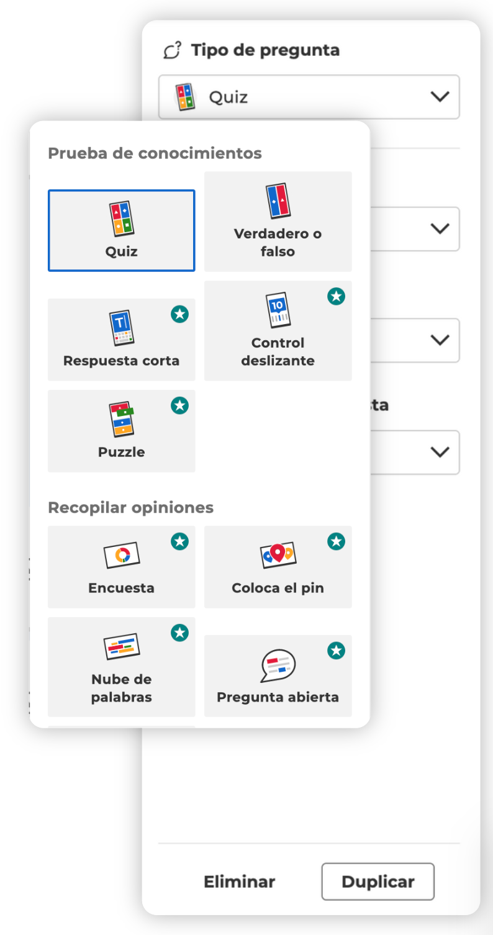The image size is (493, 935).
Task: Click the star badge on Encuesta tile
Action: coord(179,542)
